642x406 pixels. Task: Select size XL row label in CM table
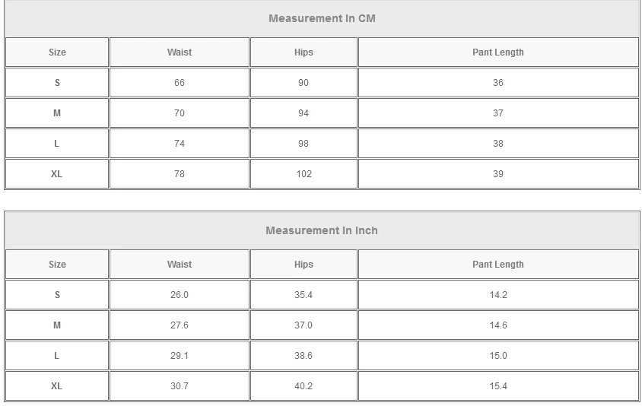(x=57, y=174)
